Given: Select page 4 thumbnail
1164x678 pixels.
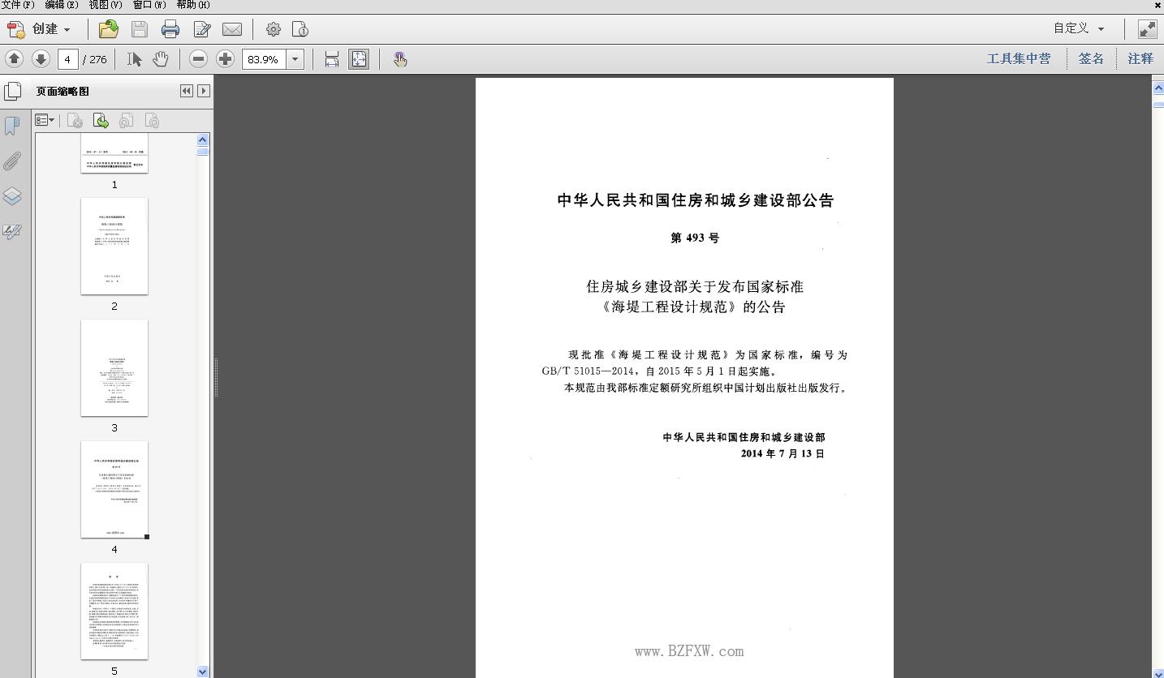Looking at the screenshot, I should click(x=114, y=489).
